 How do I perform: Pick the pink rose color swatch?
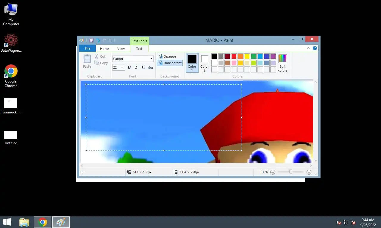click(x=234, y=63)
